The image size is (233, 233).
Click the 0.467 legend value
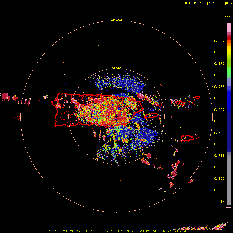219,144
